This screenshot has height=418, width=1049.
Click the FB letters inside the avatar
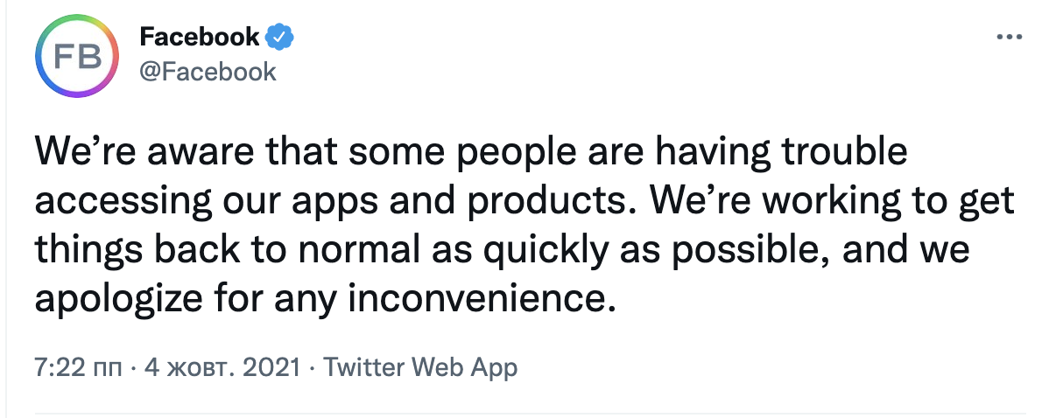click(x=77, y=59)
